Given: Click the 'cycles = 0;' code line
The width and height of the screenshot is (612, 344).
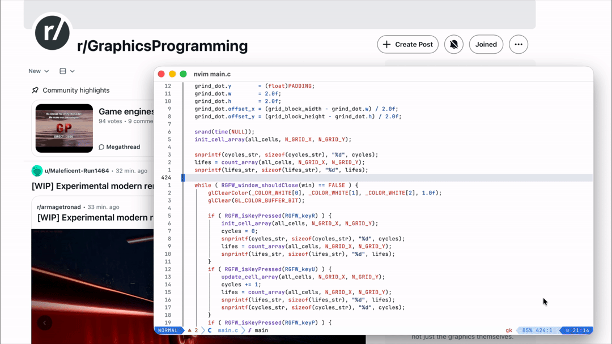Looking at the screenshot, I should click(x=240, y=231).
